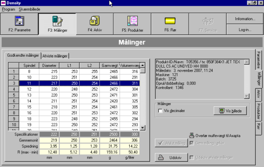The image size is (264, 167).
Task: Click the Log-in... button
Action: [x=245, y=30]
